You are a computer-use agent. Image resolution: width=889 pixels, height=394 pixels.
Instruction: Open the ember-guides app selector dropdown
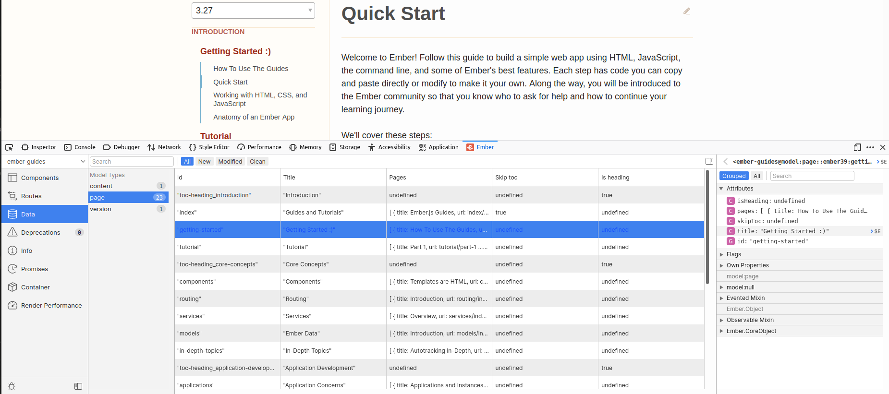point(45,162)
